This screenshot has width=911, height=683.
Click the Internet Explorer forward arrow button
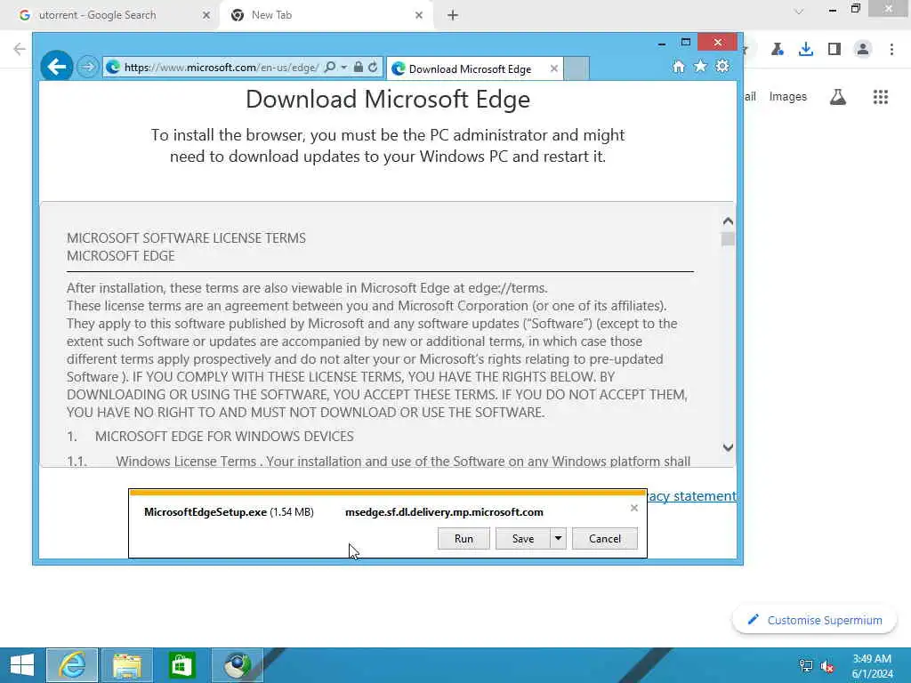tap(88, 68)
